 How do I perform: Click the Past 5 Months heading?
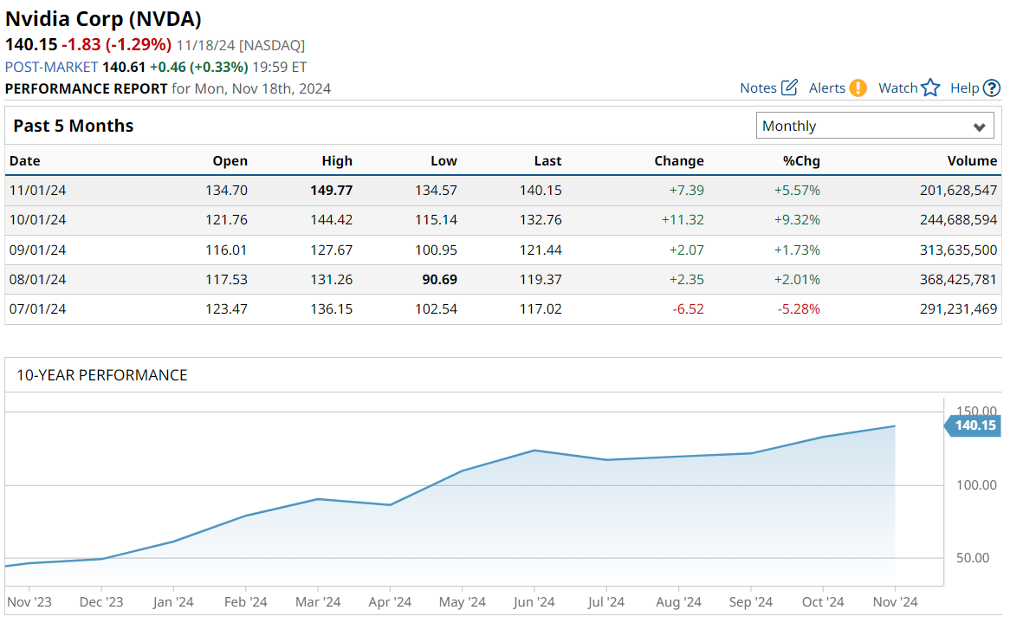74,126
